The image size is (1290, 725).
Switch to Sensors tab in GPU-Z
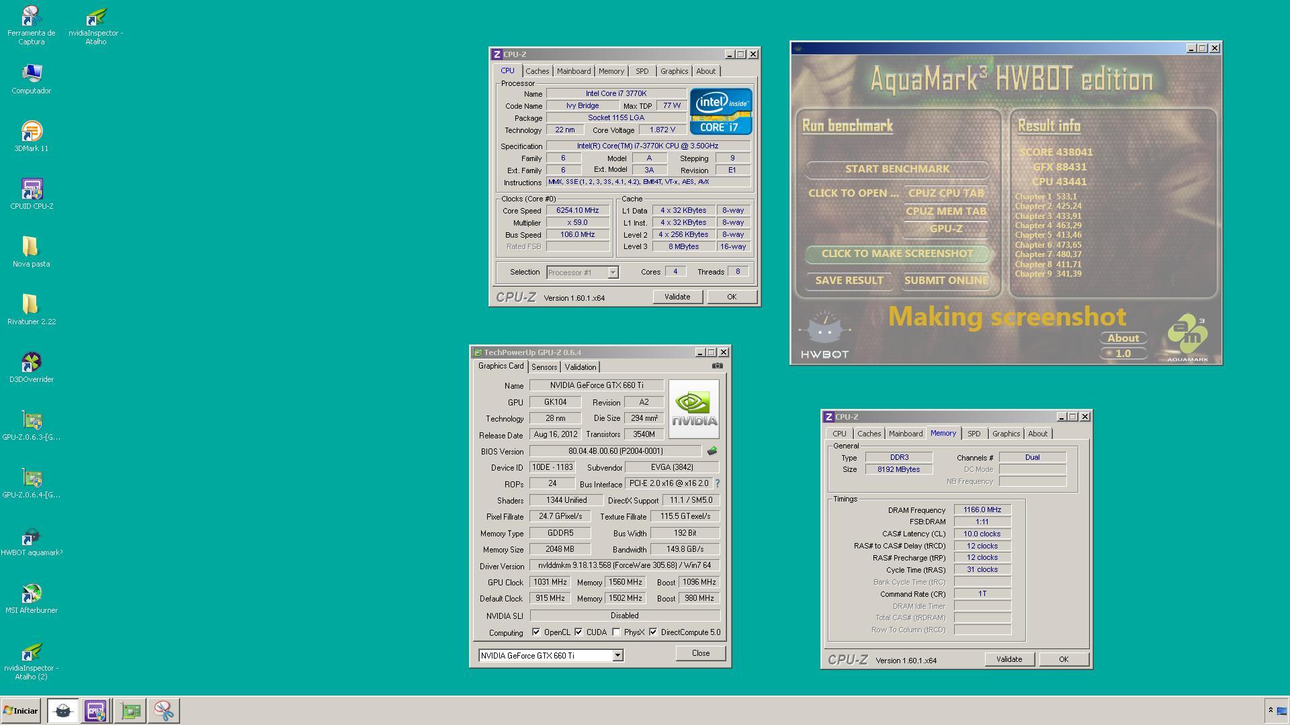(x=544, y=367)
